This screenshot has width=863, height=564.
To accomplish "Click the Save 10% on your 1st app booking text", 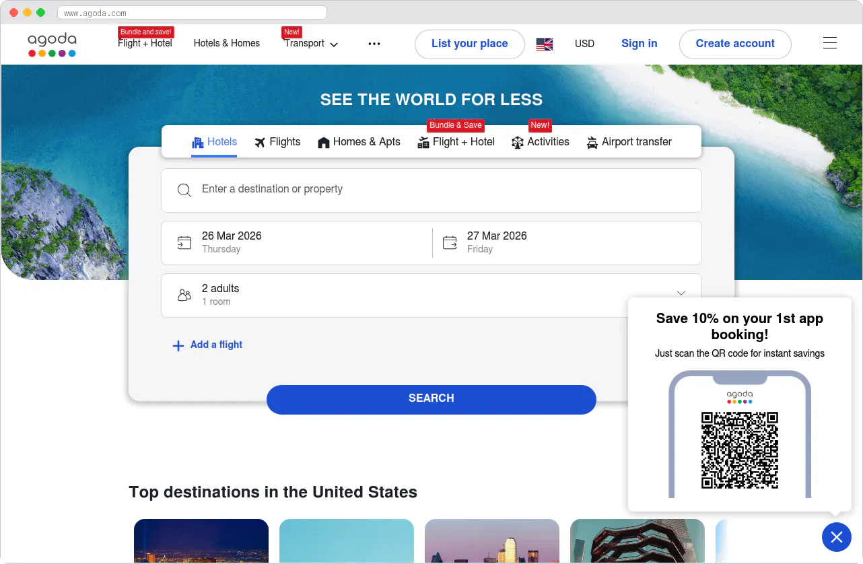I will [x=740, y=326].
